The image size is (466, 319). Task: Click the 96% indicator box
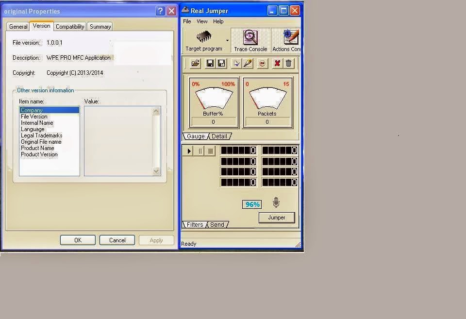coord(252,204)
